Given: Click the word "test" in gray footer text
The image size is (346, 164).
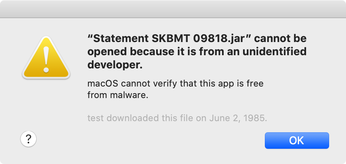Looking at the screenshot, I should click(x=96, y=119).
